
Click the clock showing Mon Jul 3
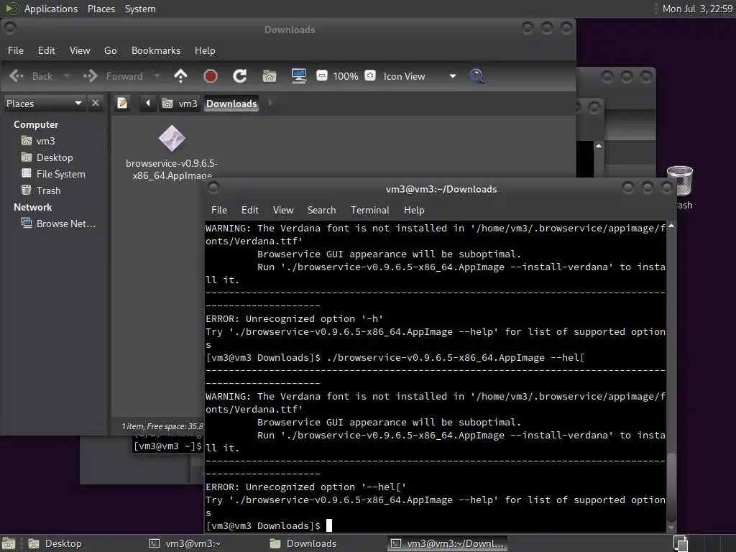point(697,9)
